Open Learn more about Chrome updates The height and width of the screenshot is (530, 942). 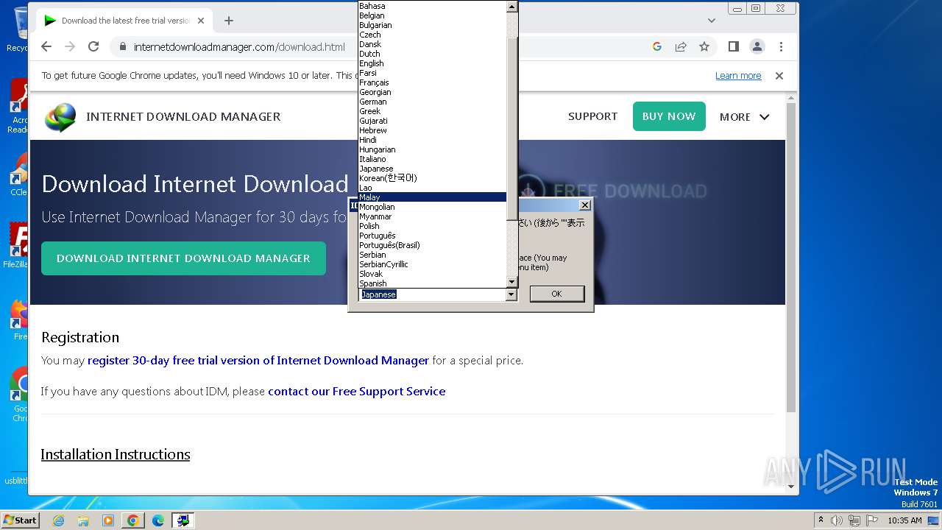(x=738, y=76)
